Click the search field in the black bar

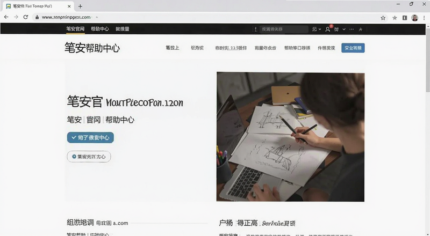coord(284,29)
